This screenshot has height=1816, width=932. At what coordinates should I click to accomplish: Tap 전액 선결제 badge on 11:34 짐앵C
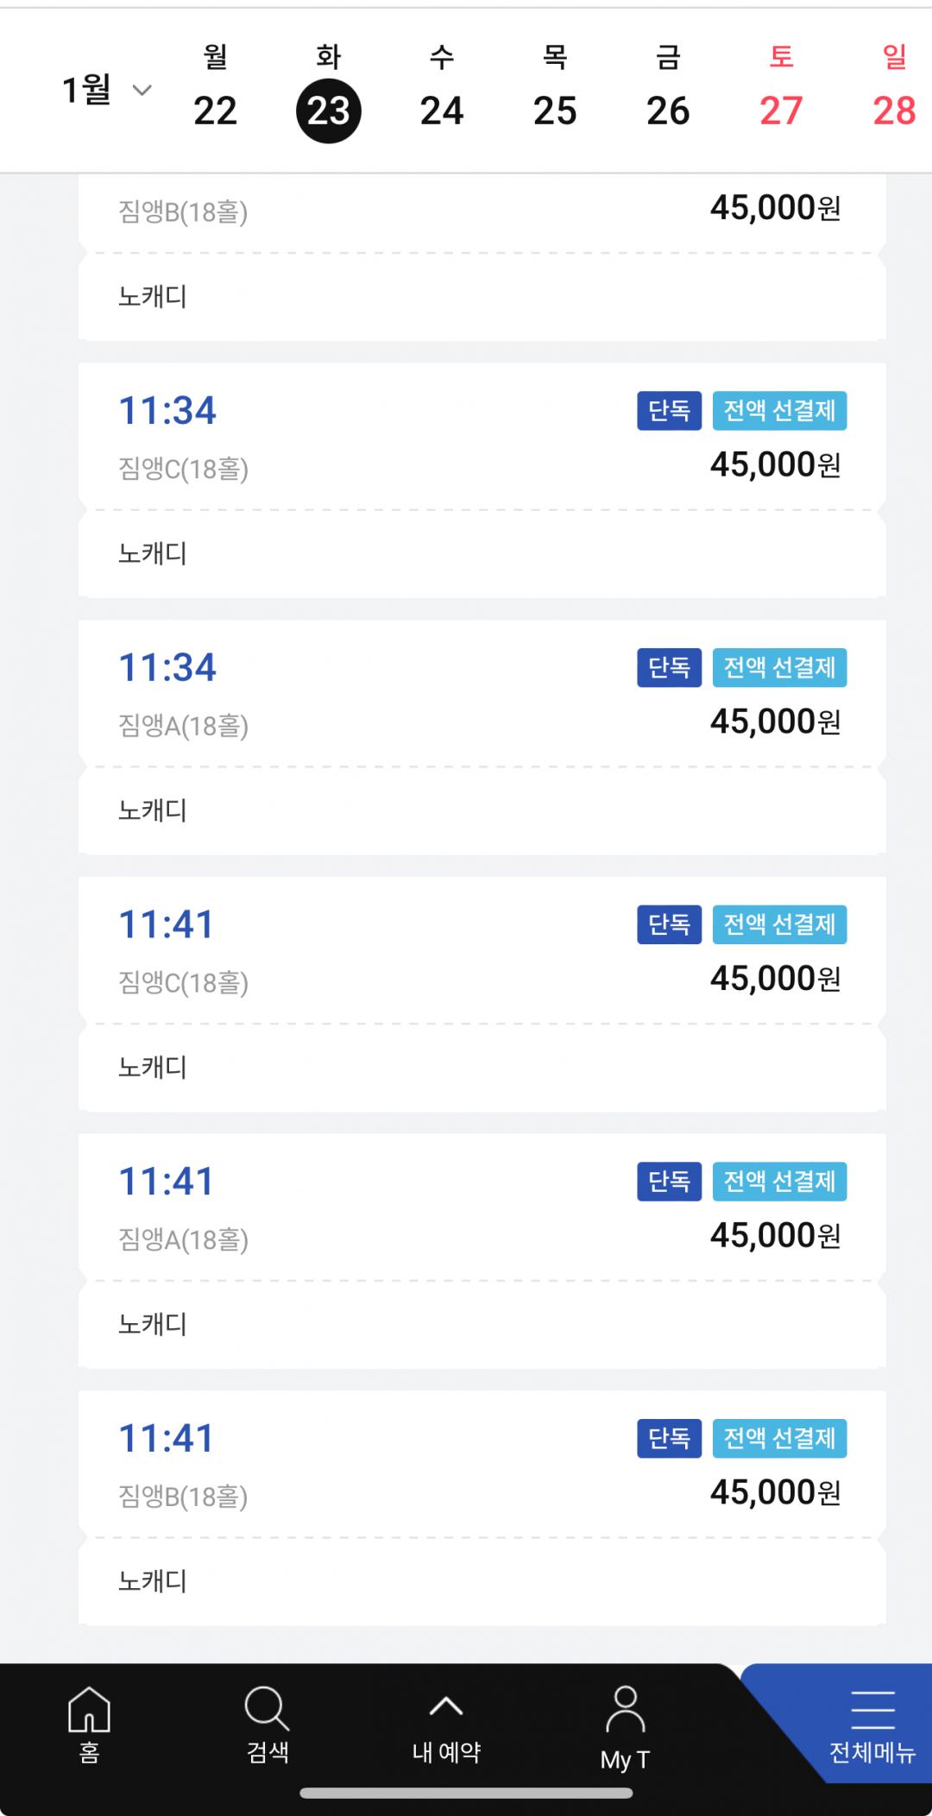(779, 411)
